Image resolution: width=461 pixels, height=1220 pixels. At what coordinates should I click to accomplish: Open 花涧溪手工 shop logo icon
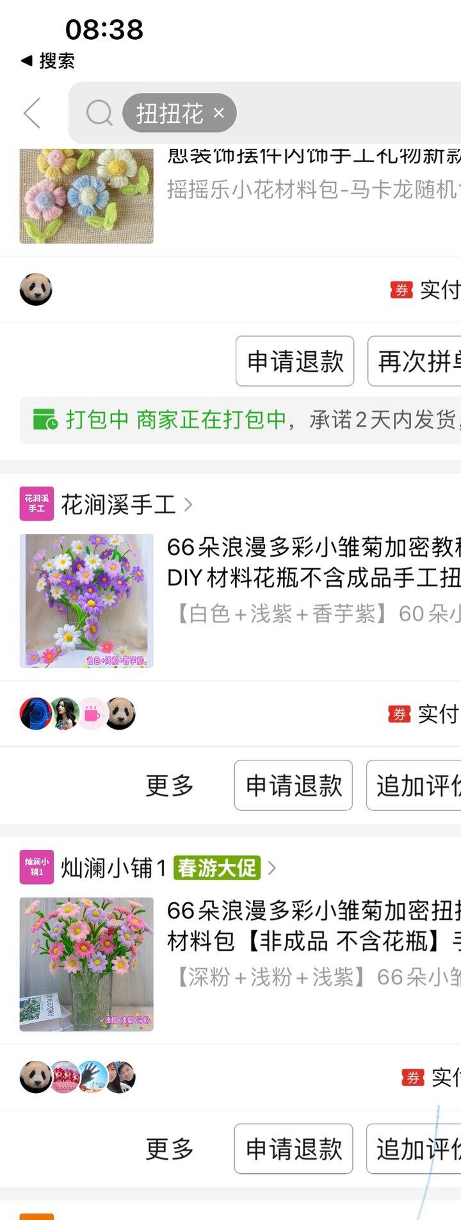coord(36,504)
